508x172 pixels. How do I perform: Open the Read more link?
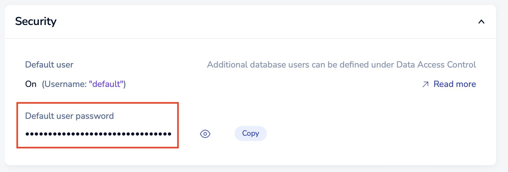(x=455, y=84)
